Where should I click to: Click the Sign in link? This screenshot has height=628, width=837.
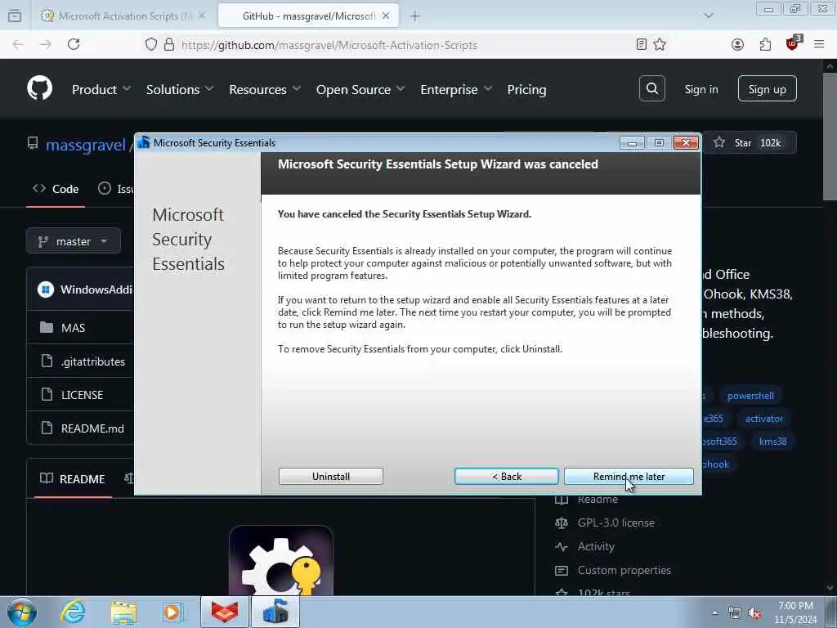[x=700, y=89]
